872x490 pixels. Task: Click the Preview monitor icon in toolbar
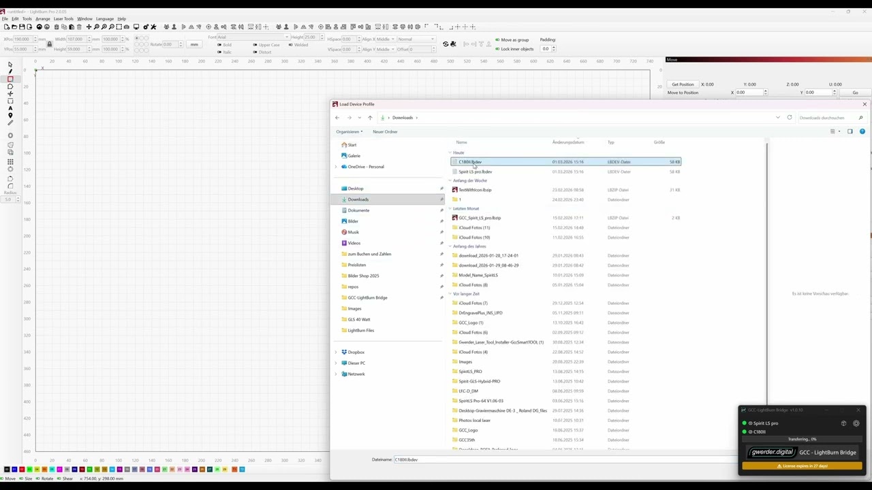(x=136, y=27)
